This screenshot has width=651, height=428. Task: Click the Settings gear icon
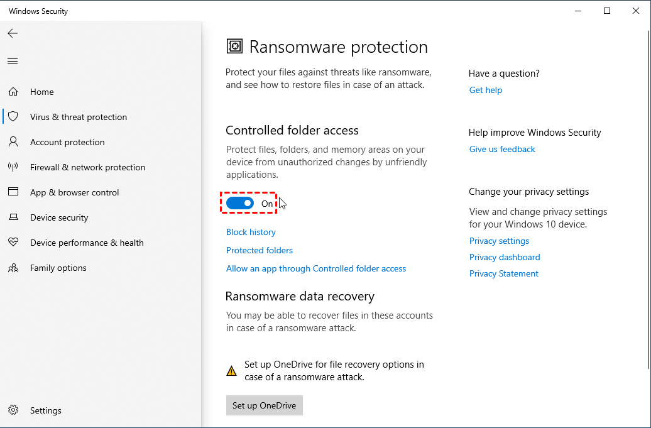coord(13,410)
